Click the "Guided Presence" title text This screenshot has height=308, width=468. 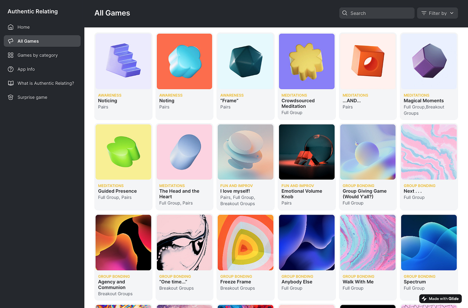(117, 191)
